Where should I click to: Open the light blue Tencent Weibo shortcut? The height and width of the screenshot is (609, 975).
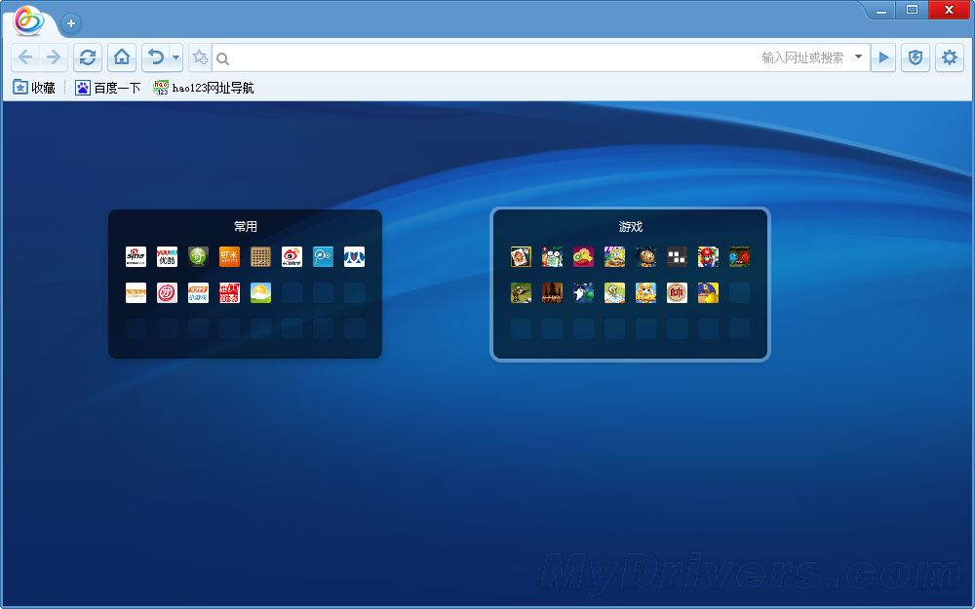[323, 256]
